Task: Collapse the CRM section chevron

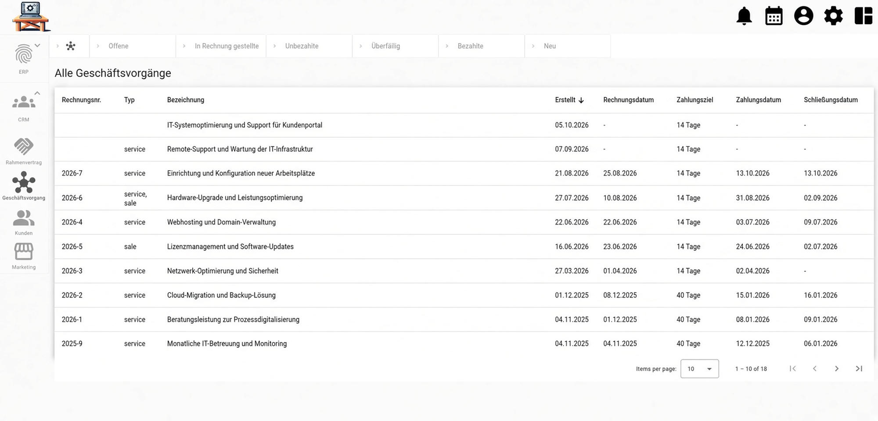Action: click(38, 93)
